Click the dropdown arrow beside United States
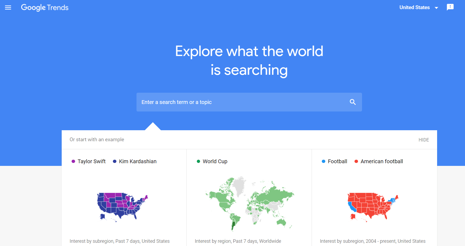This screenshot has width=465, height=246. 436,8
